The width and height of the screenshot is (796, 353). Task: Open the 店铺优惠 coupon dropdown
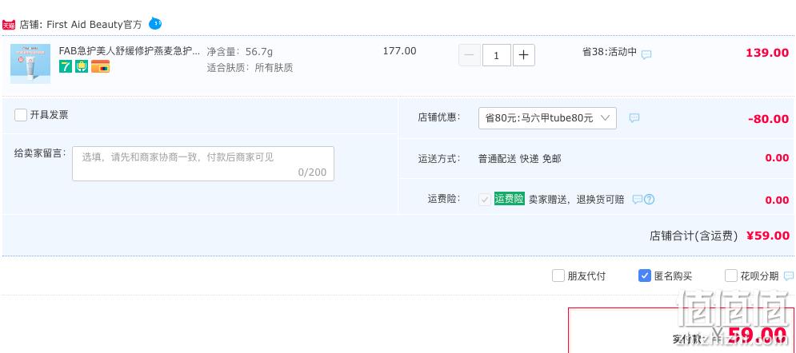tap(547, 118)
